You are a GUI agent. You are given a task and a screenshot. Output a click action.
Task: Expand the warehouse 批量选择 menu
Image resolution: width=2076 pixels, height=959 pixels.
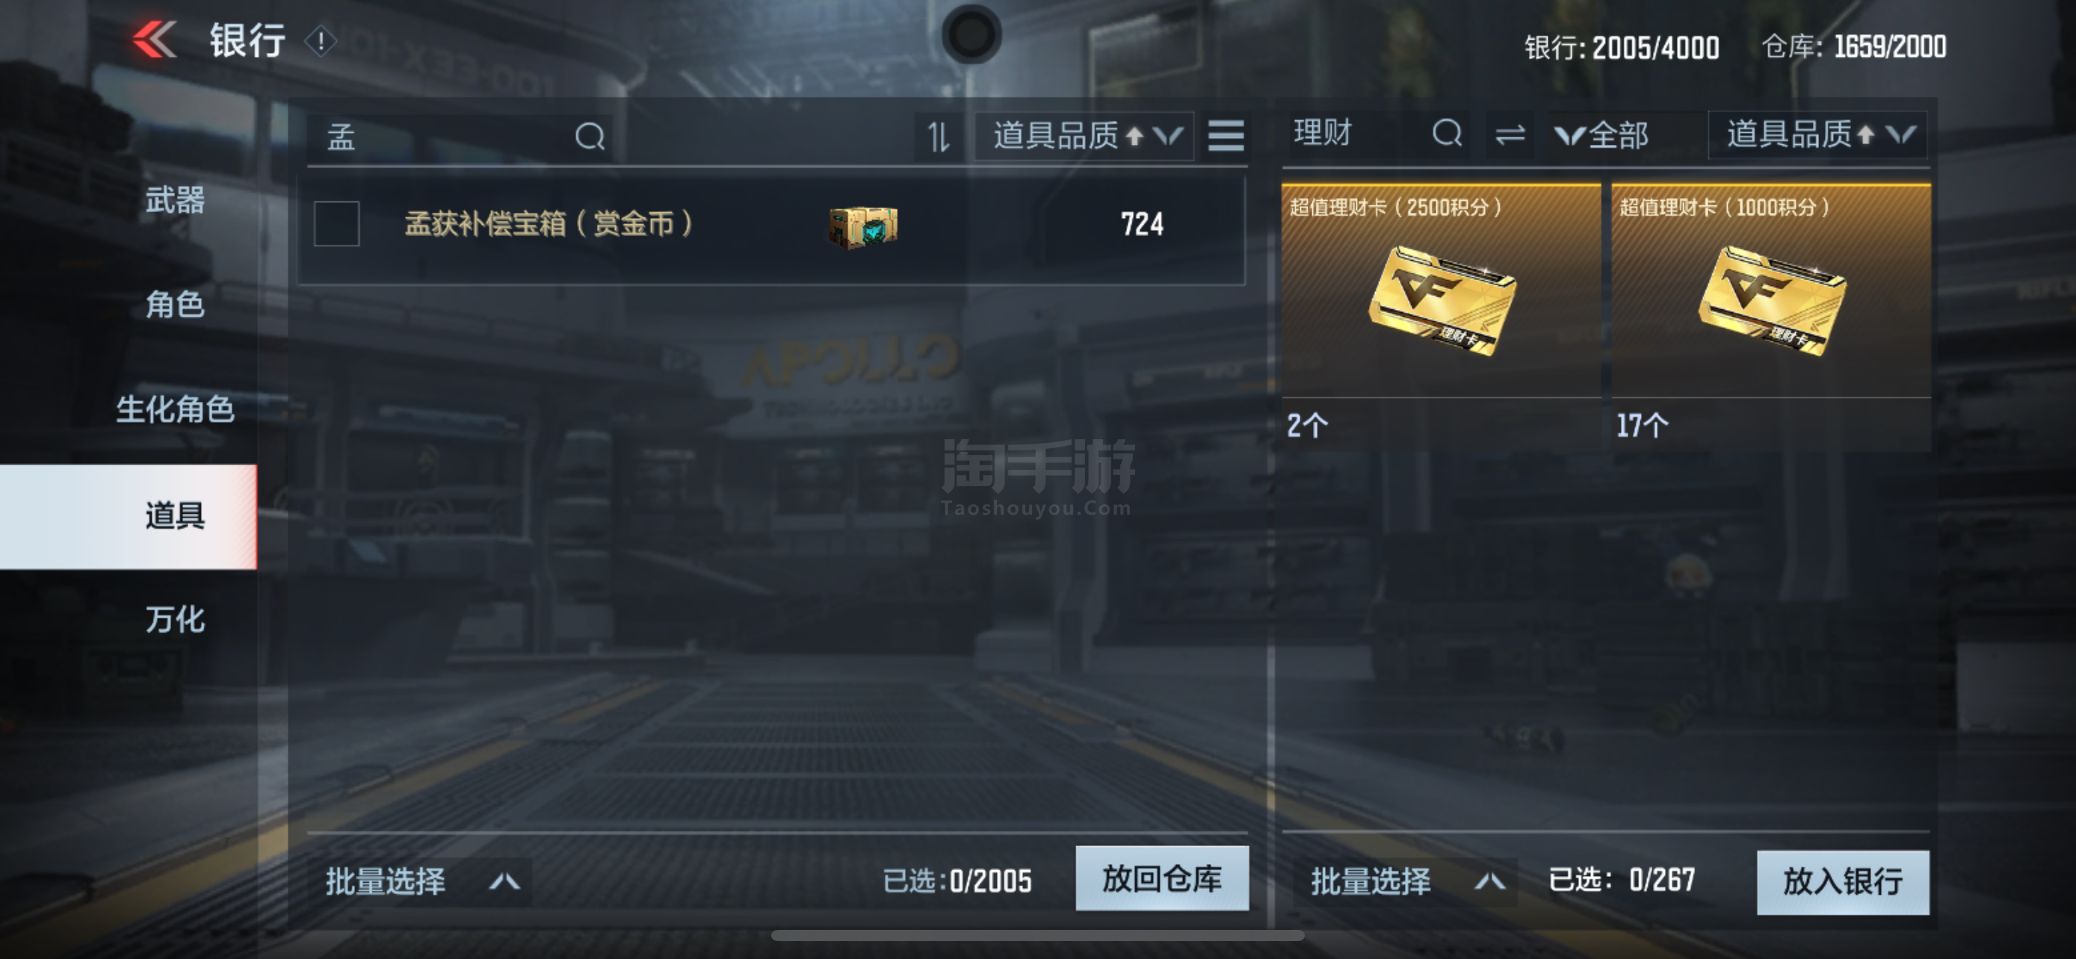(x=1406, y=882)
